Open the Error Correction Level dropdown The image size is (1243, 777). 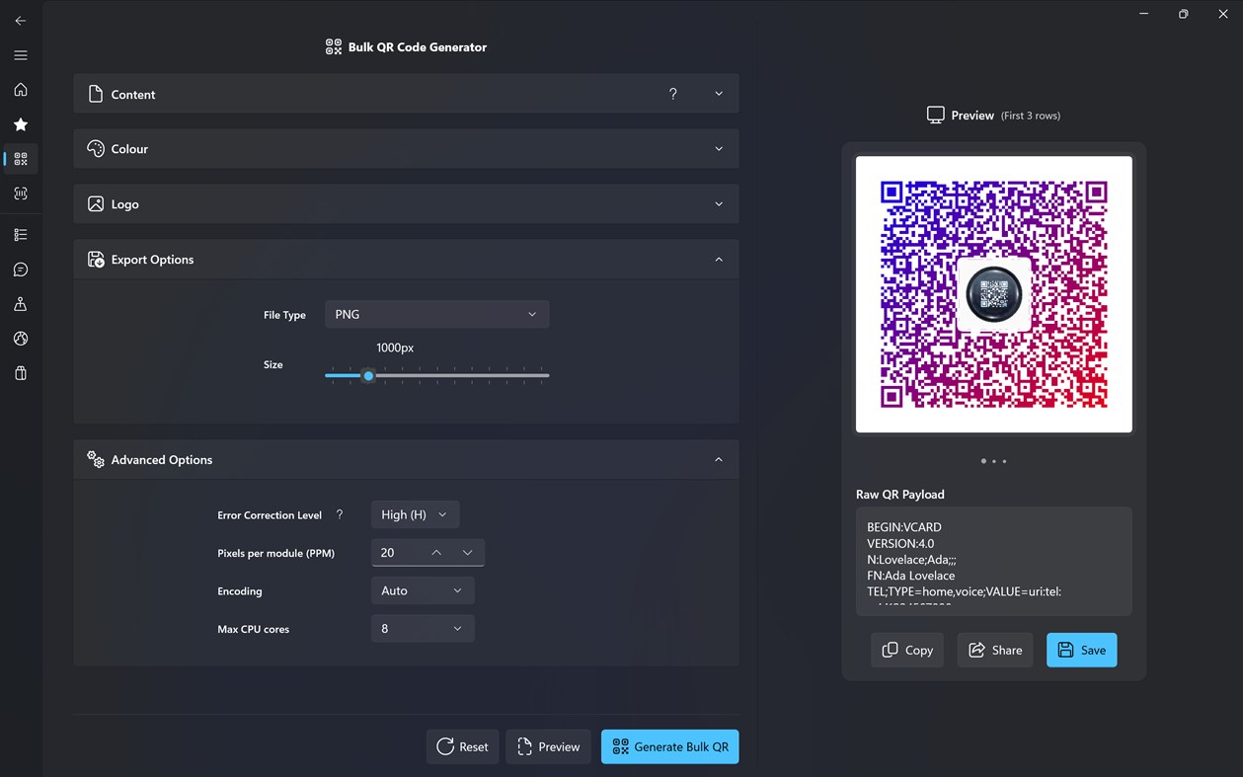[414, 514]
